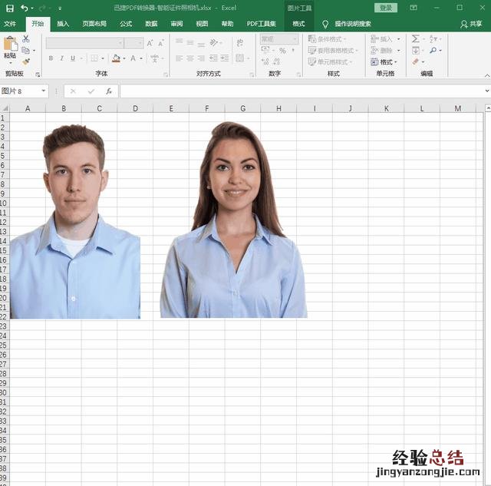The height and width of the screenshot is (486, 491).
Task: Toggle the Wrap Text icon
Action: coord(240,43)
